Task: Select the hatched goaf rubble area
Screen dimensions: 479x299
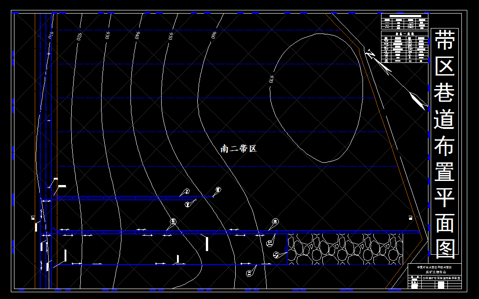Action: [345, 249]
